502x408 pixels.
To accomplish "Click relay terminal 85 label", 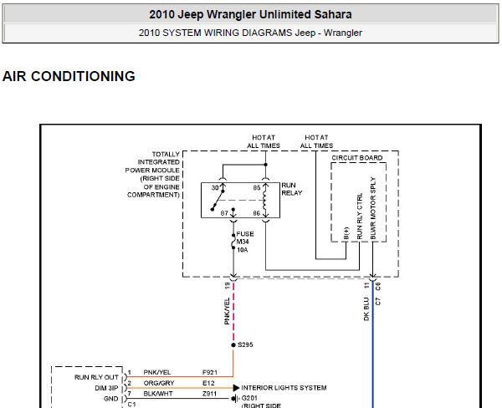I will pyautogui.click(x=257, y=188).
